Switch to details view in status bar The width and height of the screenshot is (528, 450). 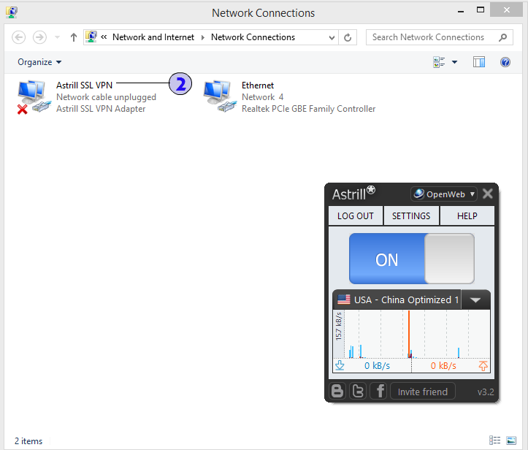click(x=494, y=441)
